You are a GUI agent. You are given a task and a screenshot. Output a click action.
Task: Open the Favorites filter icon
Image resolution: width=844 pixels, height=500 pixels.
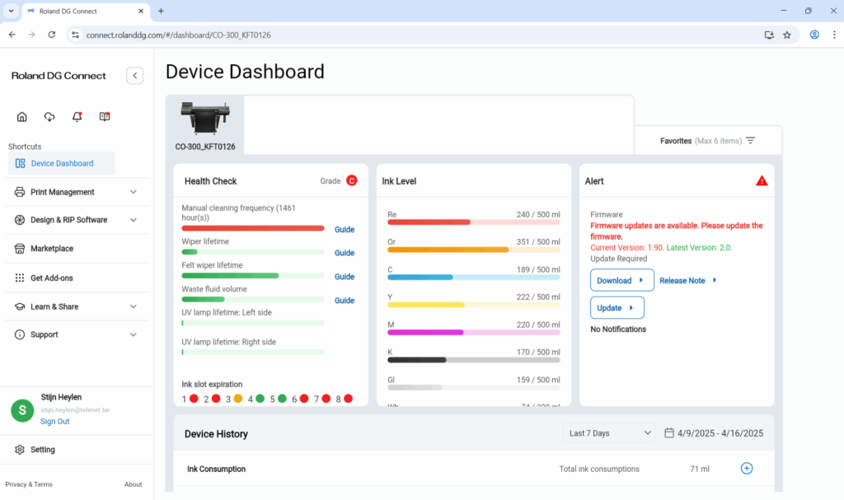750,141
